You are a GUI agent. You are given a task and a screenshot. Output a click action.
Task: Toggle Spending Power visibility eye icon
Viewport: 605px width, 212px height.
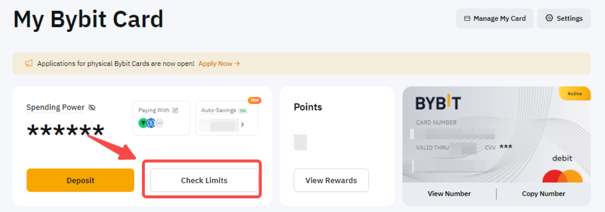click(x=92, y=107)
